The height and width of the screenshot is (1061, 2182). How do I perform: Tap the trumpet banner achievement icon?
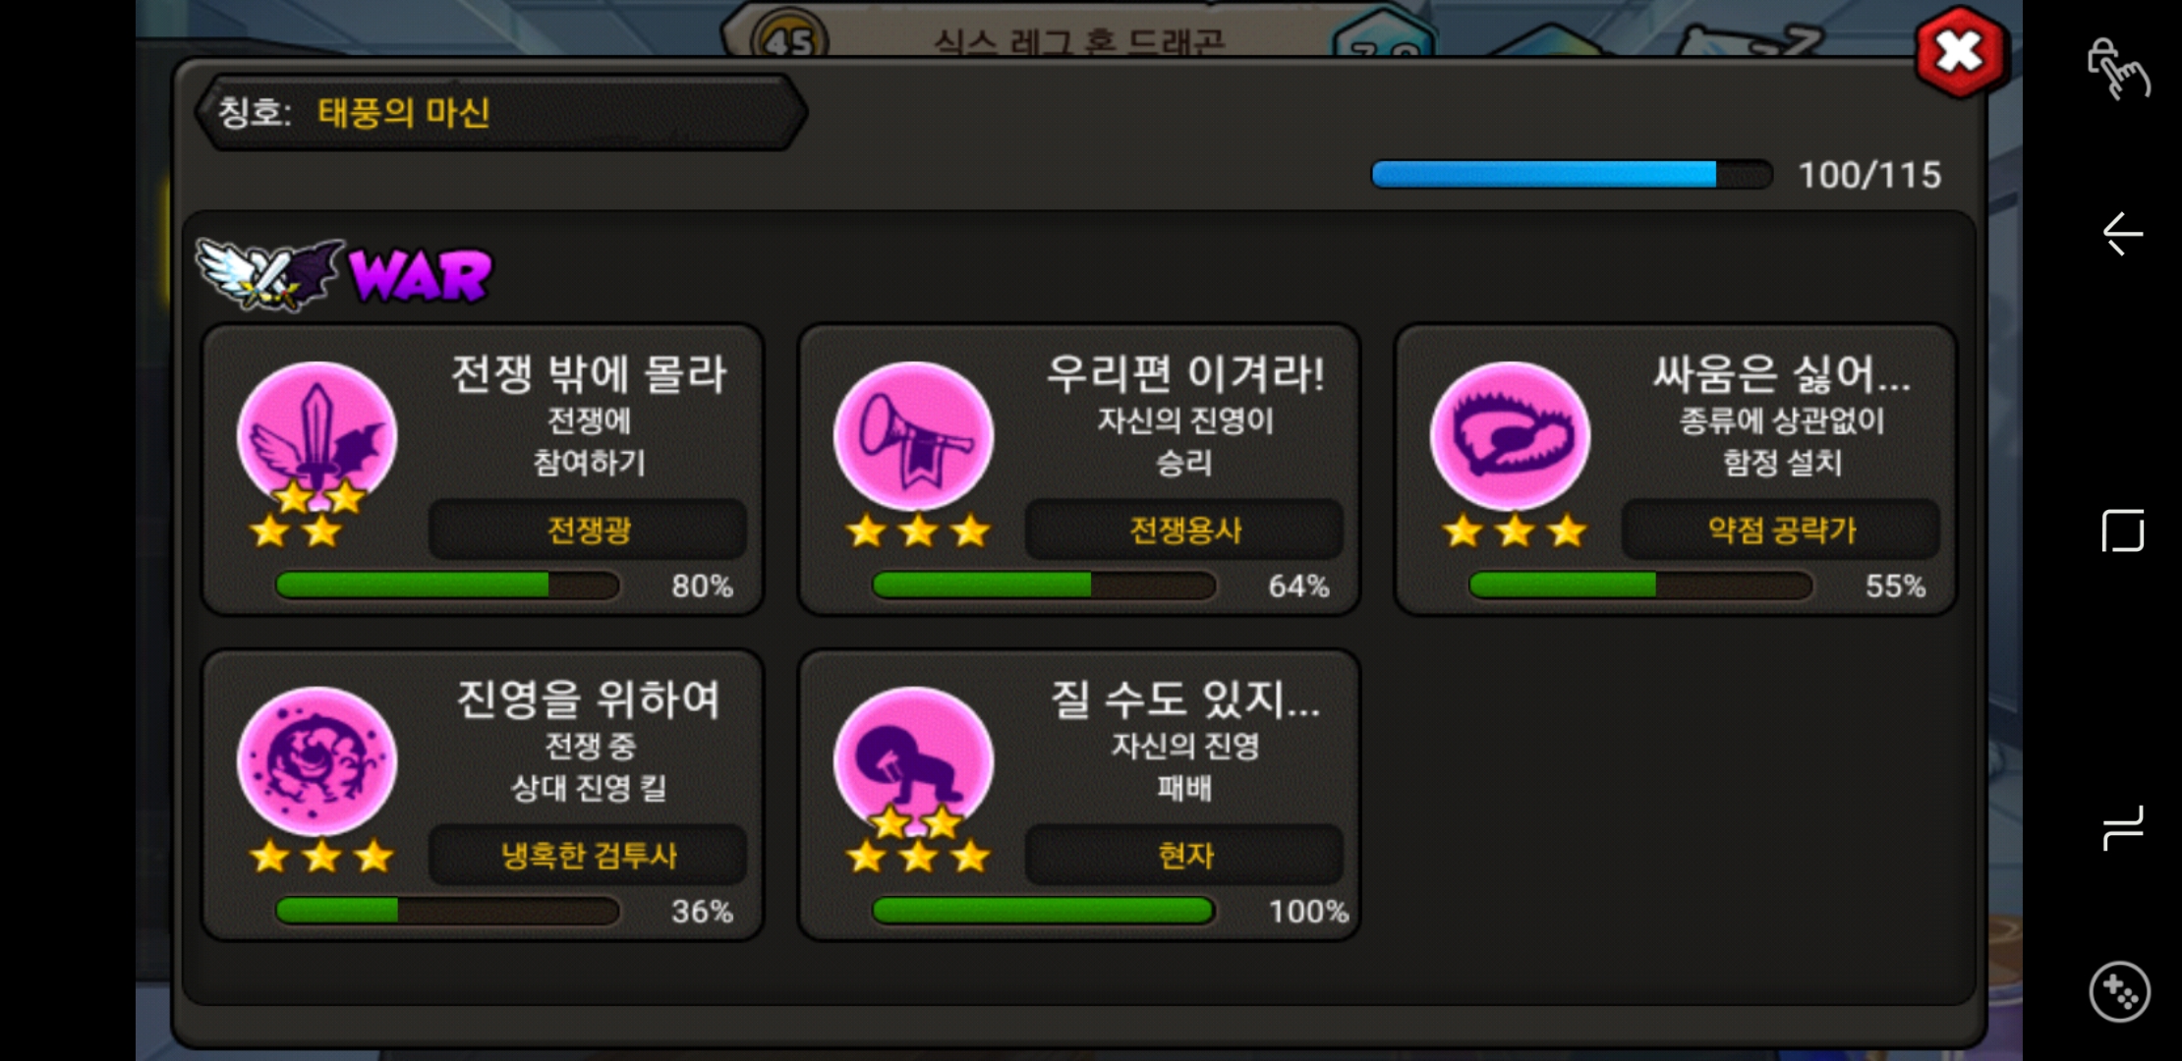(x=914, y=435)
